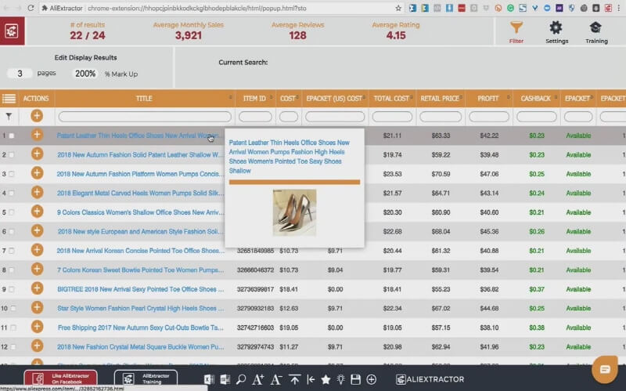Open the Settings gear
The width and height of the screenshot is (626, 391).
pyautogui.click(x=556, y=32)
